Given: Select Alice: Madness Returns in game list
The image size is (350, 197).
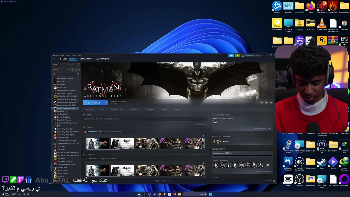Looking at the screenshot, I should [65, 79].
